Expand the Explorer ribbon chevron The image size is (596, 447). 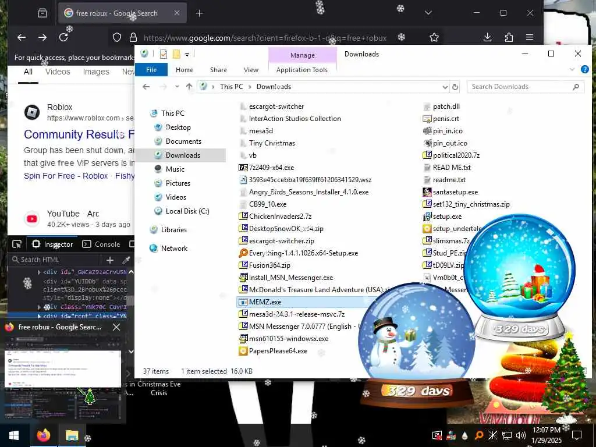pyautogui.click(x=572, y=70)
